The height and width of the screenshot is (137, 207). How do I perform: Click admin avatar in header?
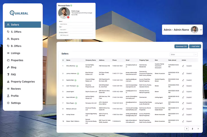[x=195, y=30]
